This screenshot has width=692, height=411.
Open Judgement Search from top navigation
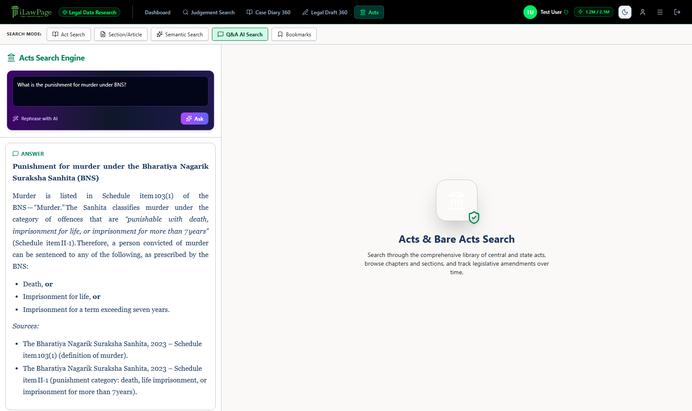208,12
